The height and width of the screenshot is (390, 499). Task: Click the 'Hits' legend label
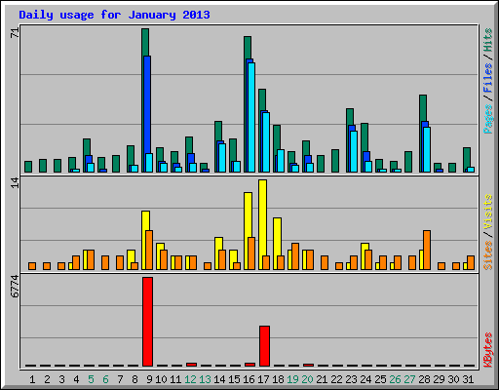coord(487,40)
